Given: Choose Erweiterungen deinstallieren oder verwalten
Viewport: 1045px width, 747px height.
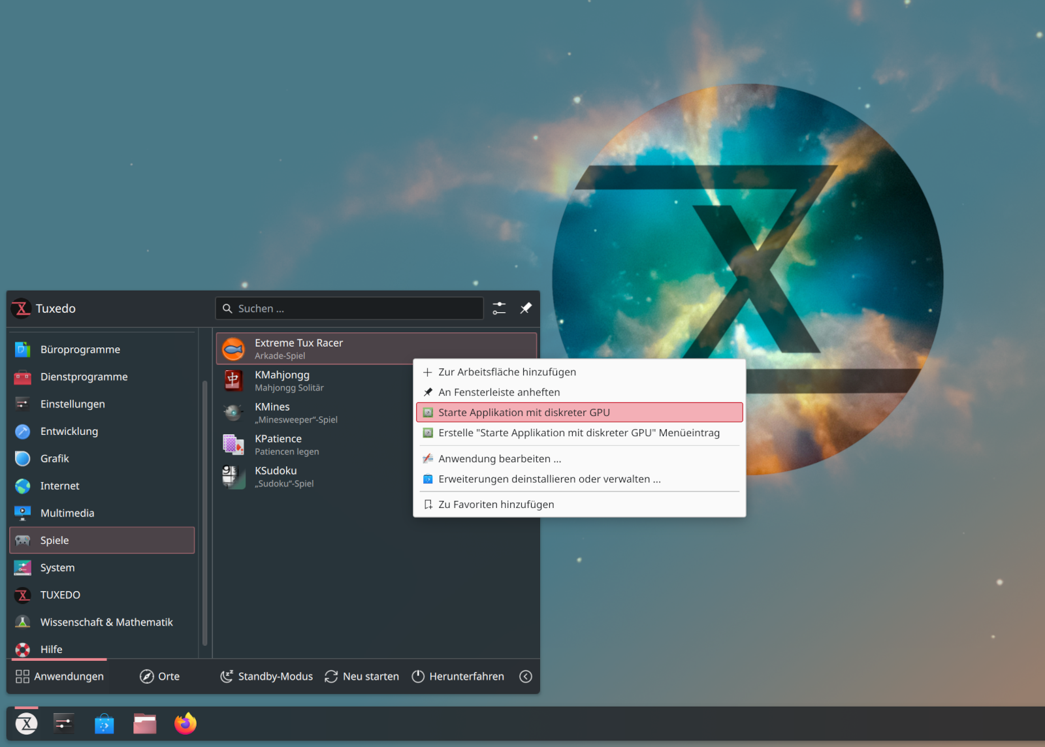Looking at the screenshot, I should pyautogui.click(x=579, y=479).
